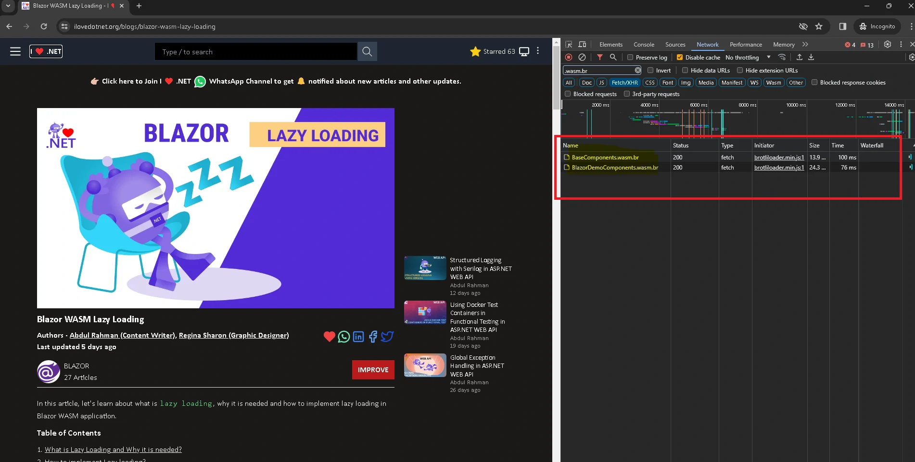Enable the Preserve log checkbox

coord(630,57)
